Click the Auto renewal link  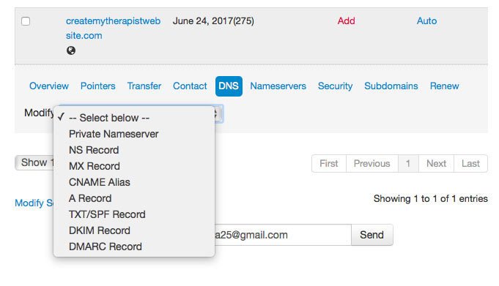pyautogui.click(x=426, y=21)
